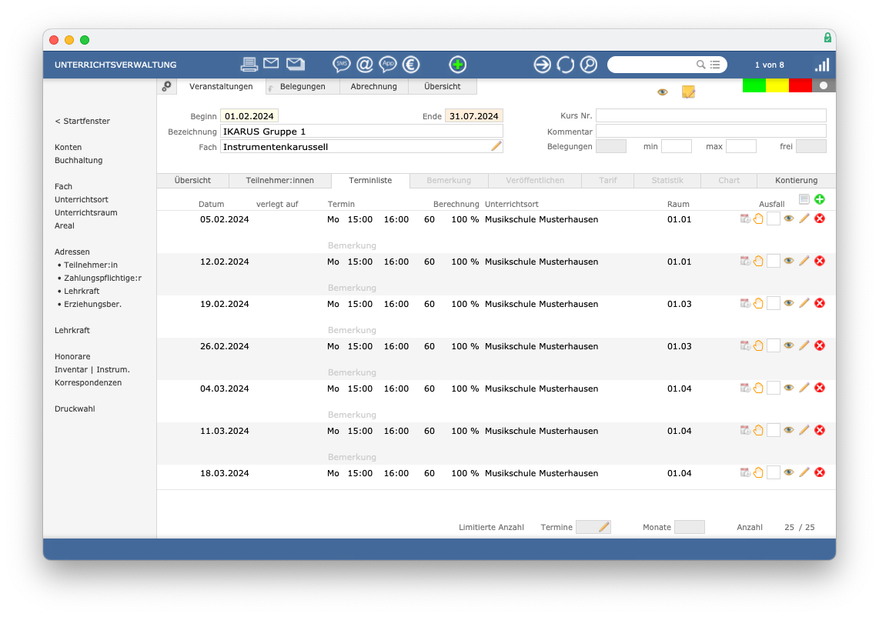Open the SMS speech bubble icon
This screenshot has width=879, height=617.
tap(342, 65)
